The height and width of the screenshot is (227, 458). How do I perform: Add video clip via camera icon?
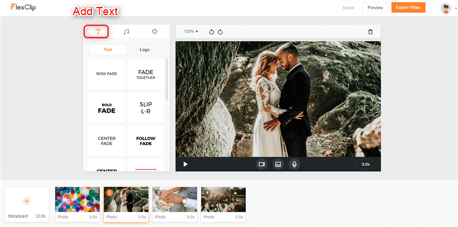tap(262, 164)
